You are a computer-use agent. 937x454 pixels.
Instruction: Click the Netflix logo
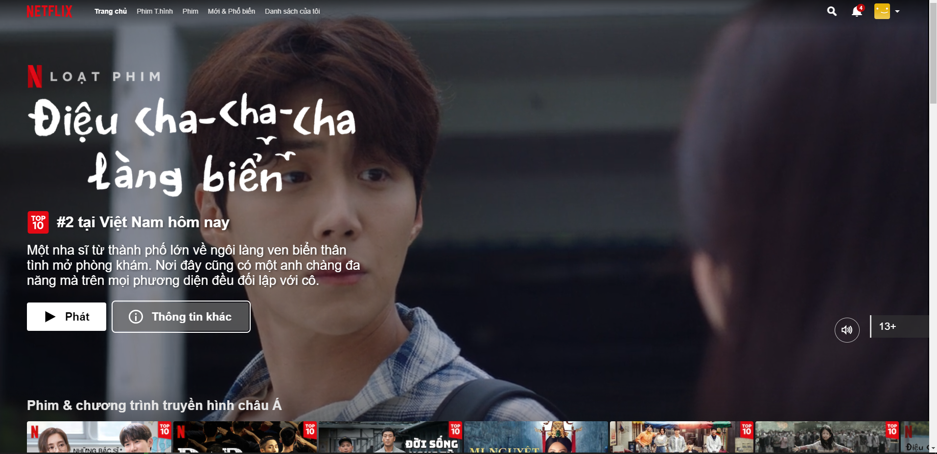[x=49, y=11]
